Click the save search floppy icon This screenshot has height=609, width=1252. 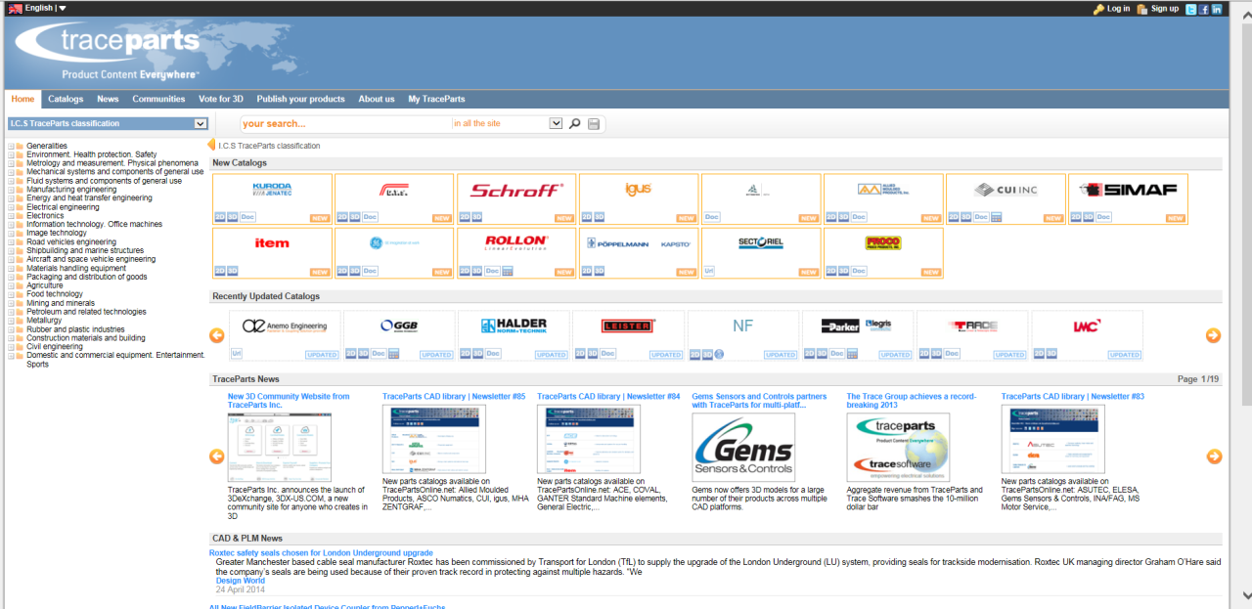(594, 124)
